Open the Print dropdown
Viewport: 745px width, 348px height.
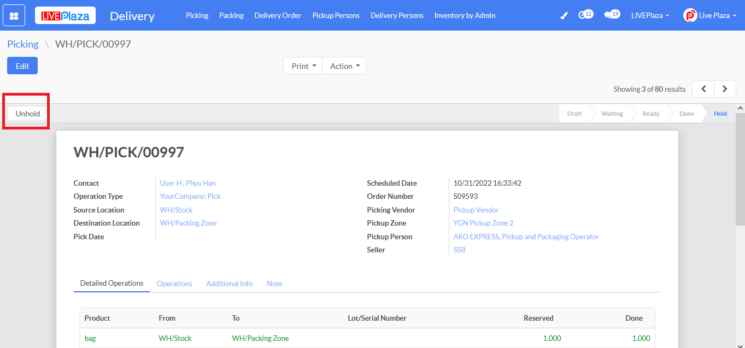(303, 66)
